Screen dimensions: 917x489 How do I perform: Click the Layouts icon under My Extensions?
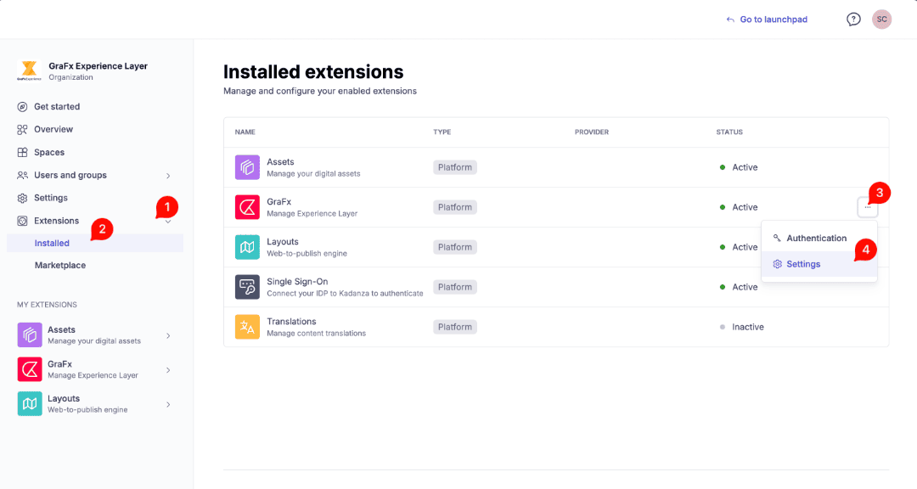coord(29,403)
